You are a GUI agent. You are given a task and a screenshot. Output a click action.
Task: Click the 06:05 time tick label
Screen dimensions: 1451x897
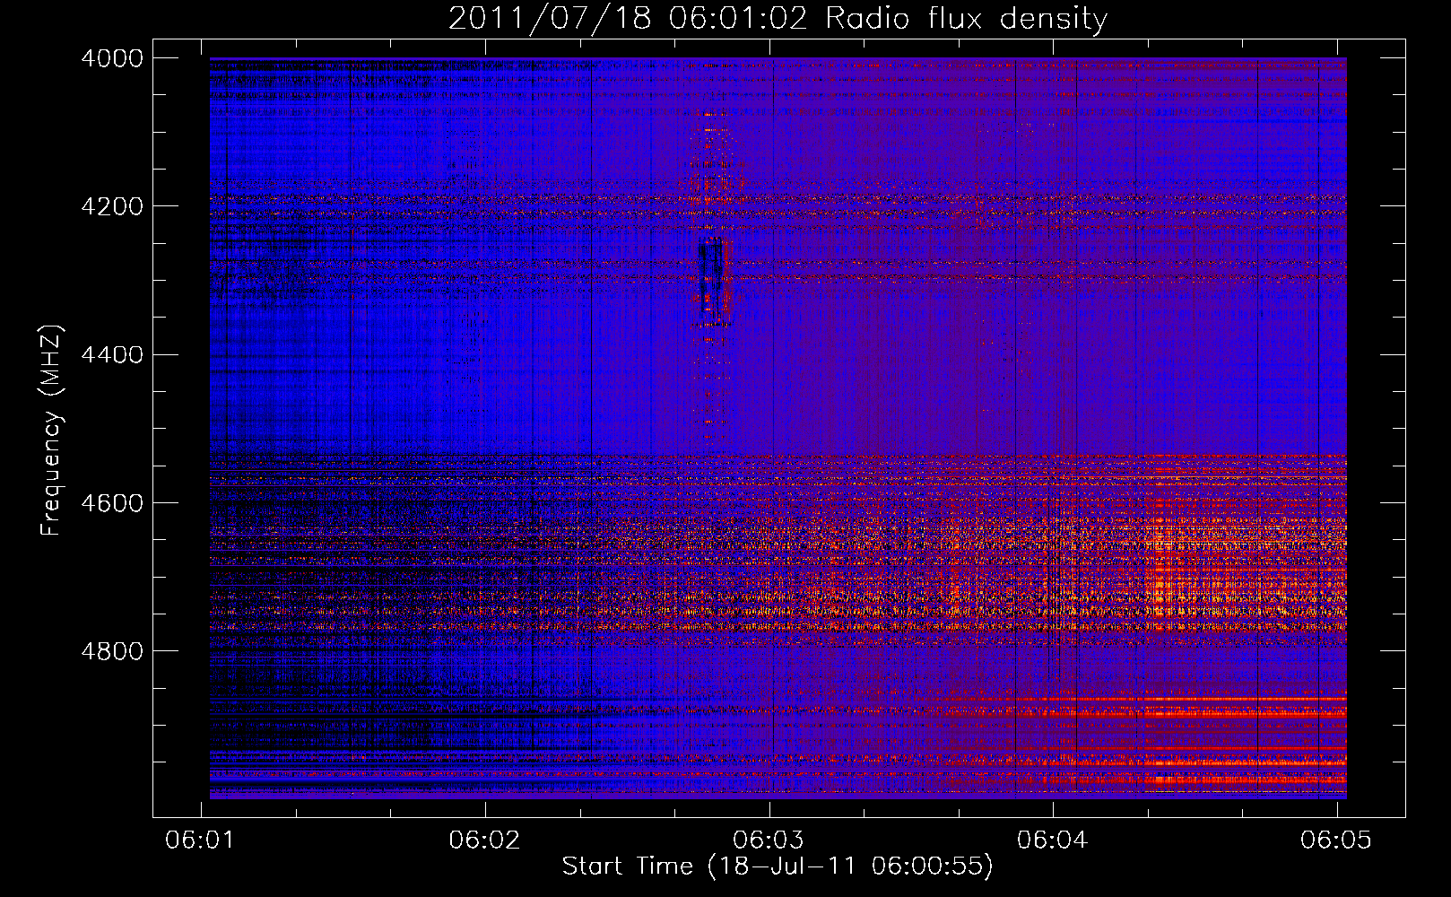(1336, 840)
